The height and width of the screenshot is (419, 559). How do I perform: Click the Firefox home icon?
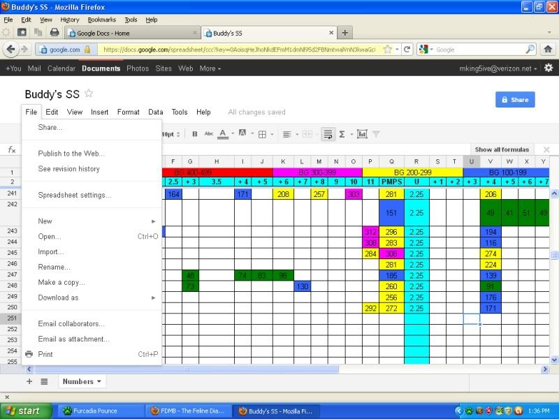pyautogui.click(x=548, y=49)
